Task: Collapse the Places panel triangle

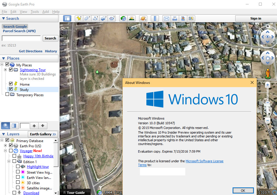Action: 3,58
